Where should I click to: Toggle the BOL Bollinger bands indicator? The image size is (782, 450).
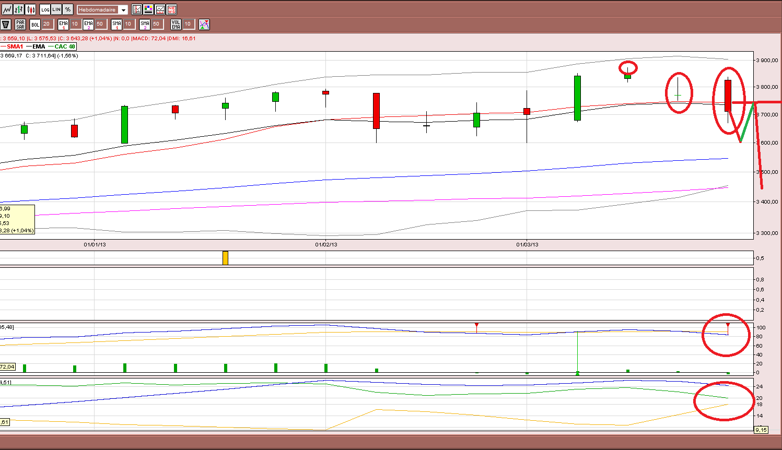click(x=35, y=25)
